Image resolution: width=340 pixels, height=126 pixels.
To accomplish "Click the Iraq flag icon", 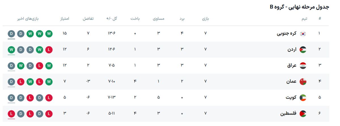I will point(303,66).
